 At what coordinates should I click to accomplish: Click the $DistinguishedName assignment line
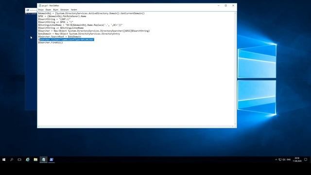click(80, 25)
